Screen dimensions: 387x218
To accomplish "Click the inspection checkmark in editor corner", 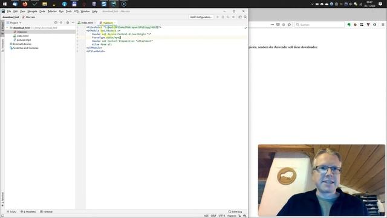I will [x=246, y=28].
